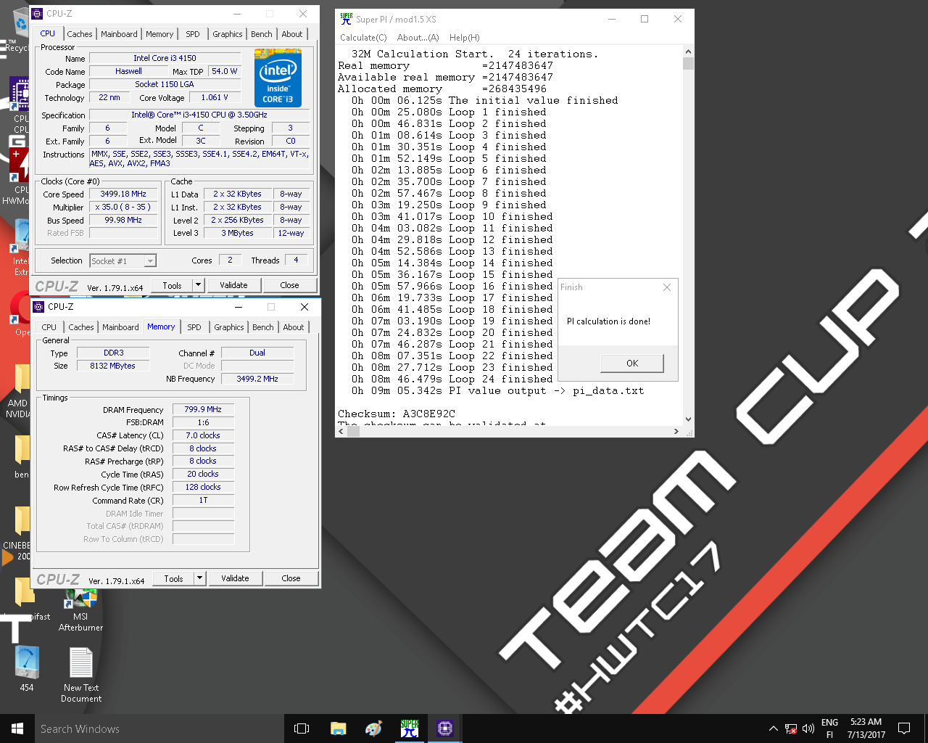Launch File Explorer from the taskbar
This screenshot has width=928, height=743.
point(338,728)
